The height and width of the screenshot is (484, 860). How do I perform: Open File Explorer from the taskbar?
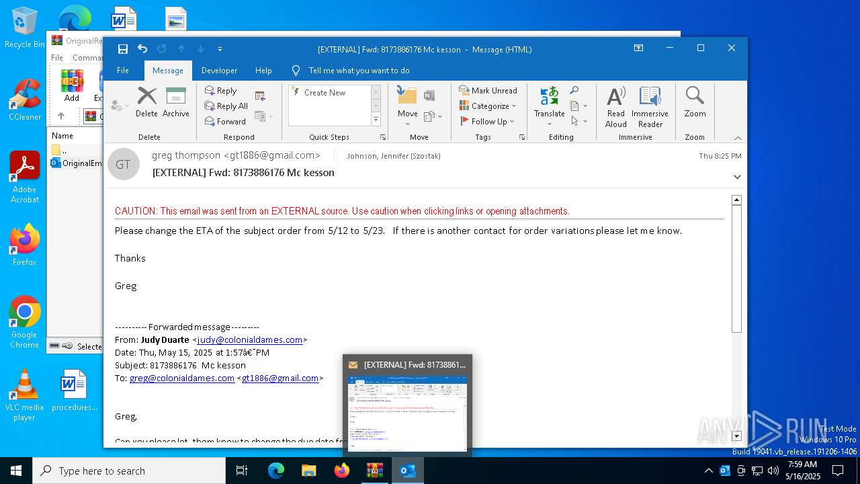click(308, 471)
